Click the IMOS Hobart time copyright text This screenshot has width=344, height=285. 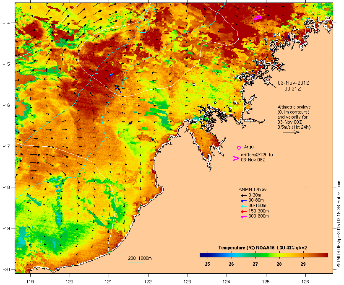[339, 224]
